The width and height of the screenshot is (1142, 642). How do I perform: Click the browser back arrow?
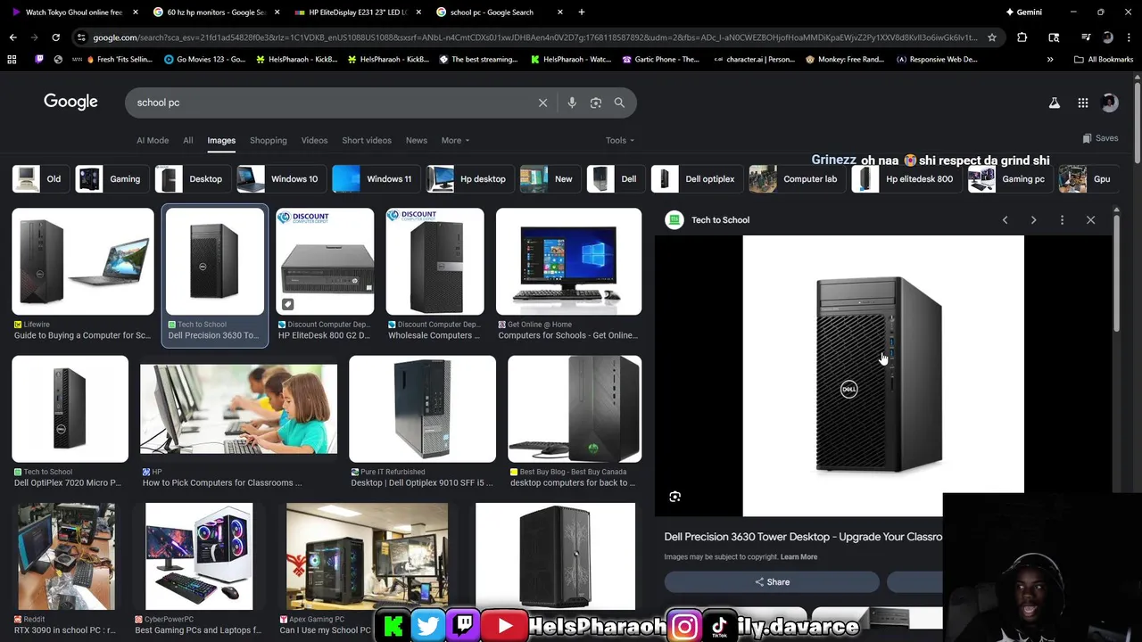click(12, 37)
